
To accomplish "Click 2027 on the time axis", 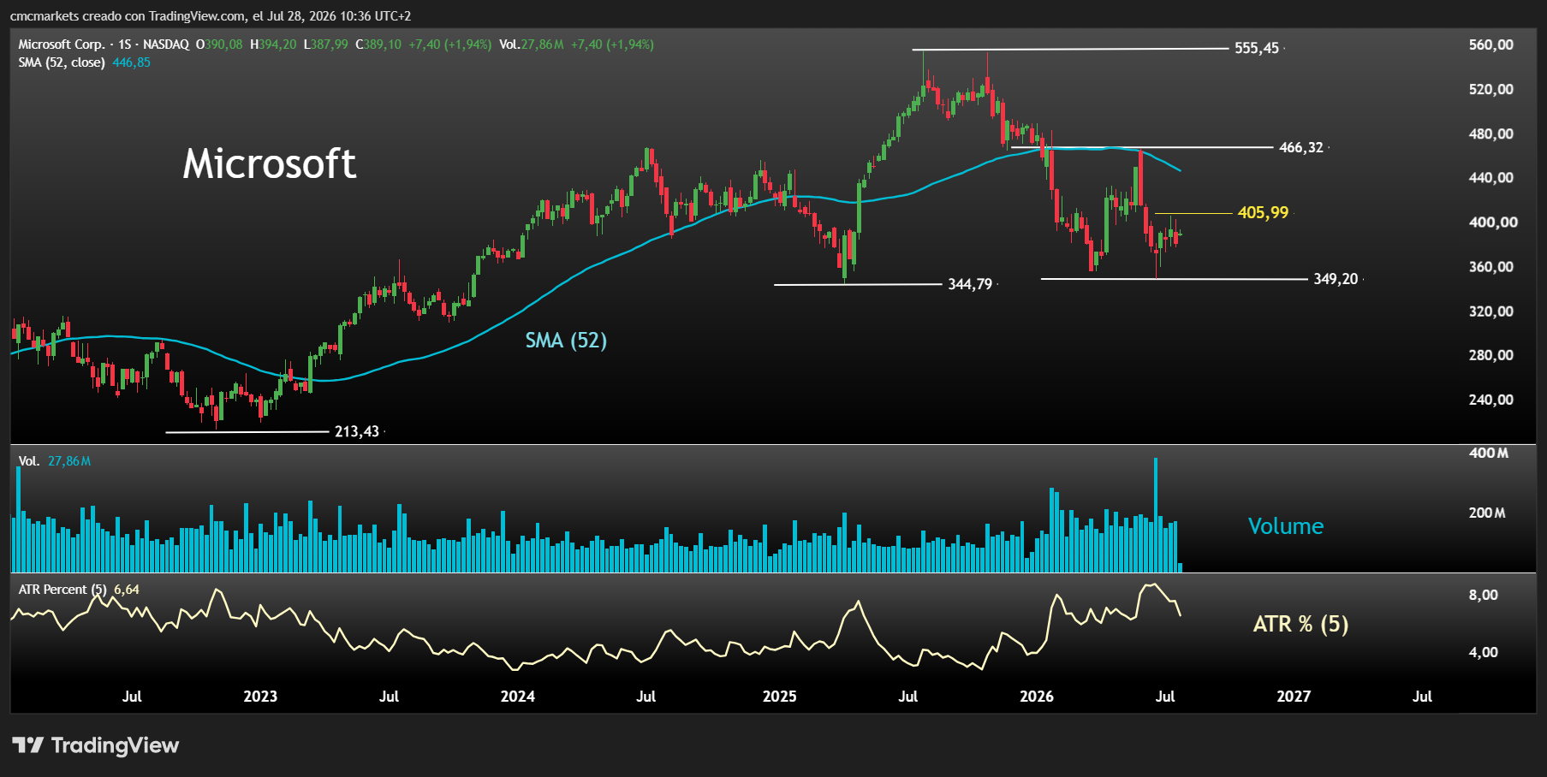I will tap(1294, 697).
